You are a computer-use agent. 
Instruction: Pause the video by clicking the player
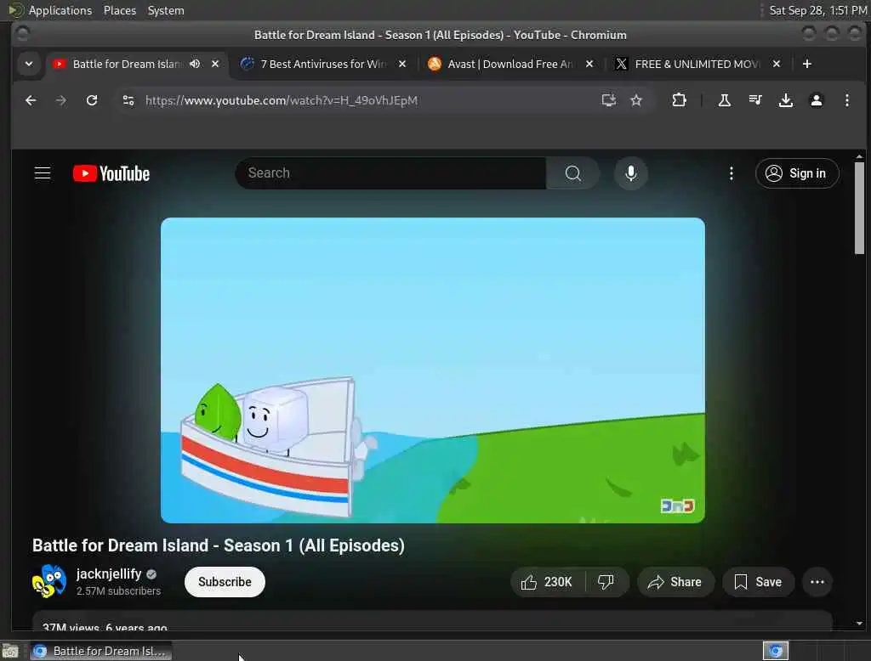coord(433,370)
